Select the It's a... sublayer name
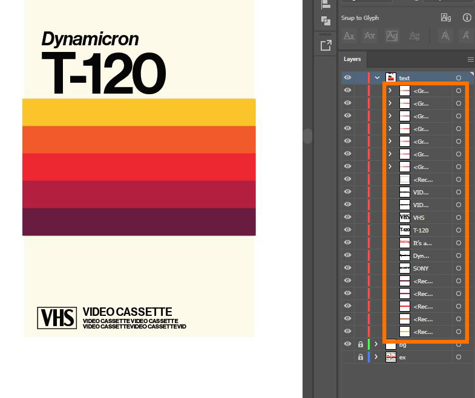This screenshot has height=398, width=475. click(422, 243)
